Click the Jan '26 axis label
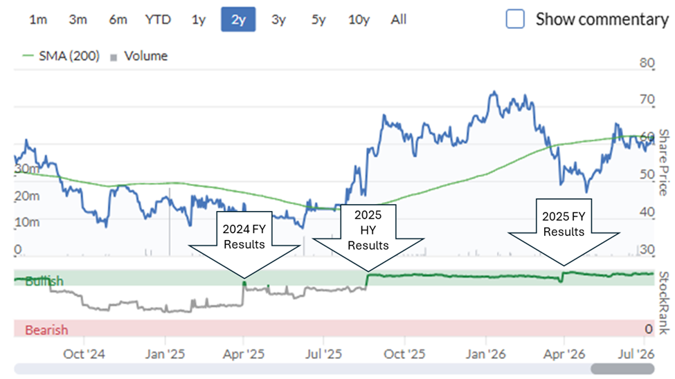Viewport: 675px width, 379px height. (x=485, y=354)
